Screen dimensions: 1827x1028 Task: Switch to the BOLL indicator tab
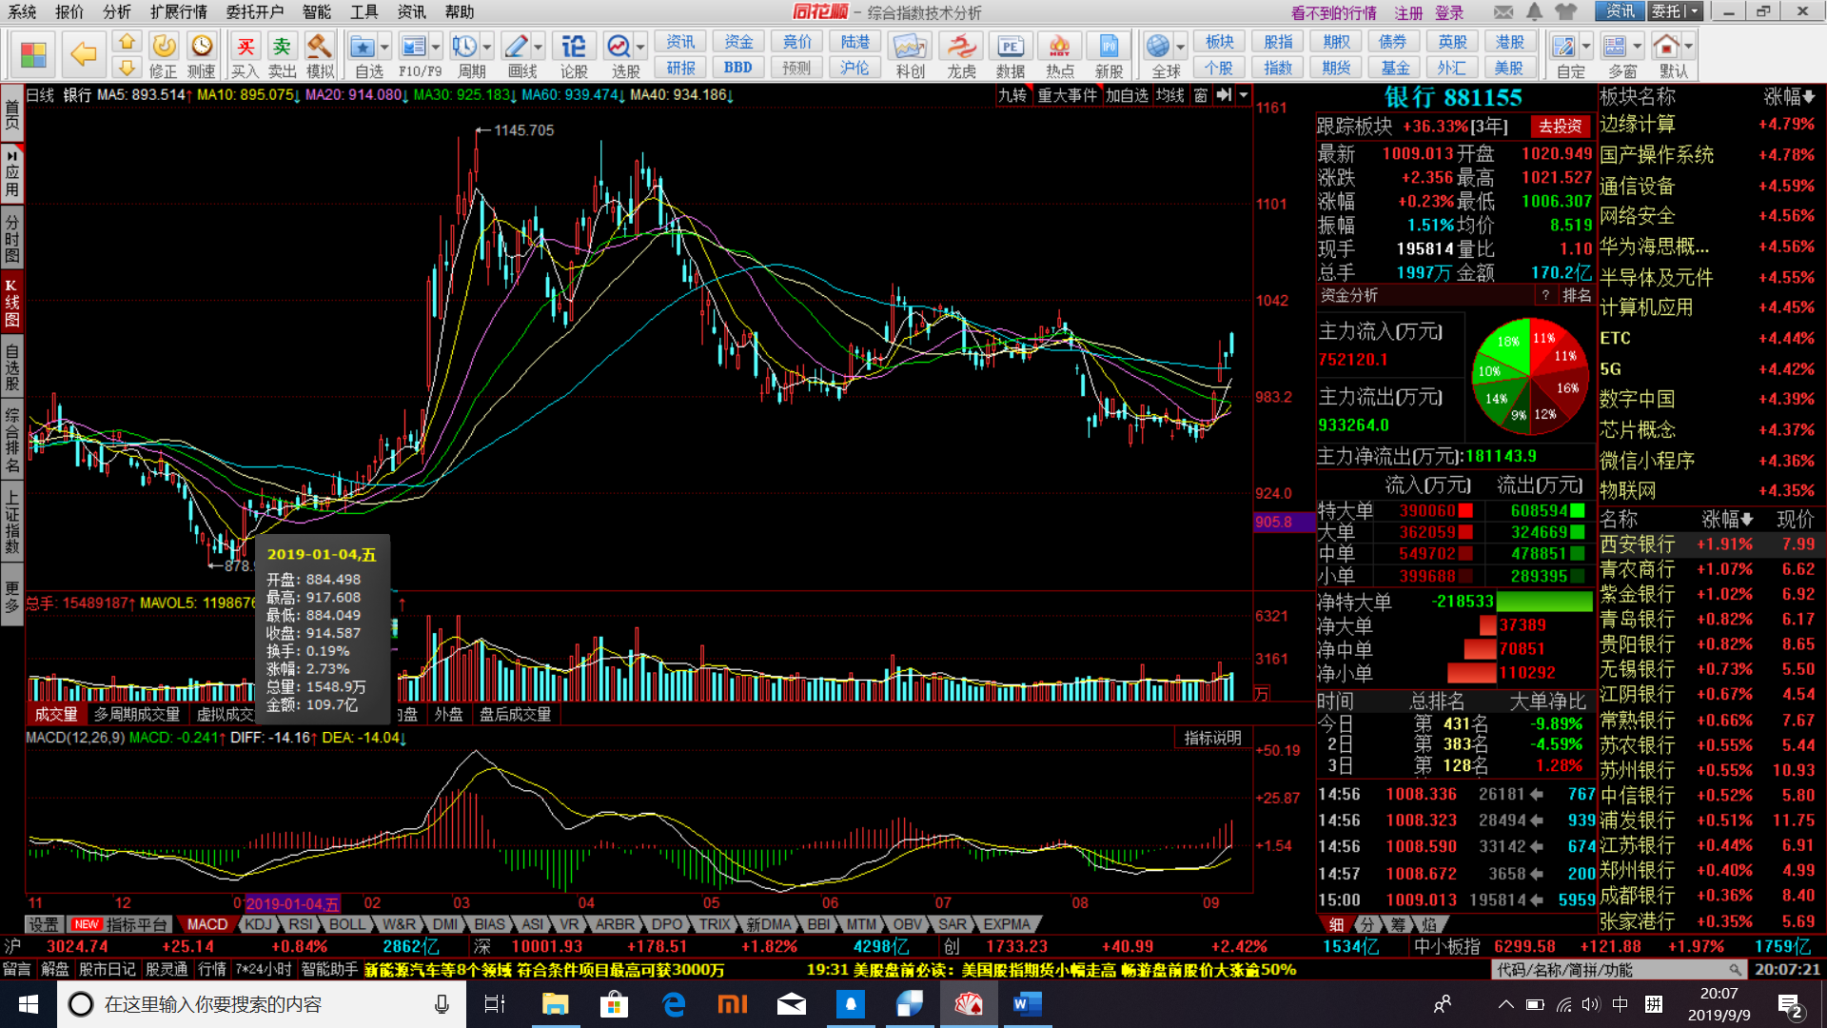[347, 924]
